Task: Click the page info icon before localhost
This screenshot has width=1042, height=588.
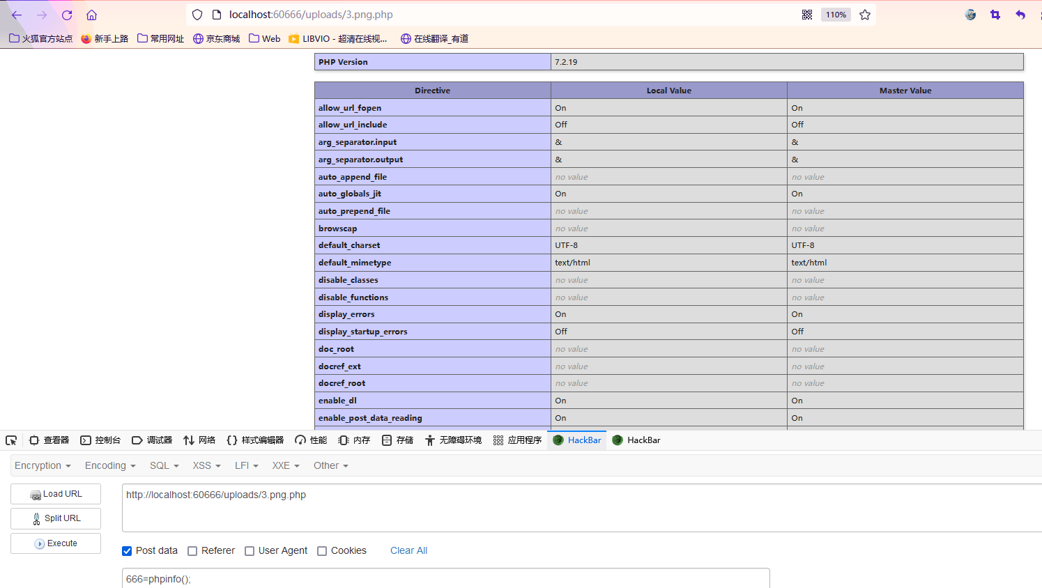Action: coord(217,15)
